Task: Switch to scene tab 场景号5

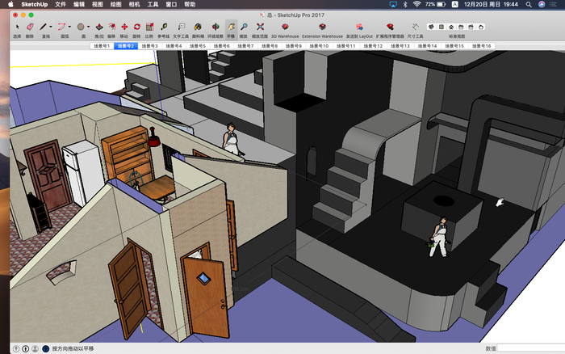Action: (197, 46)
